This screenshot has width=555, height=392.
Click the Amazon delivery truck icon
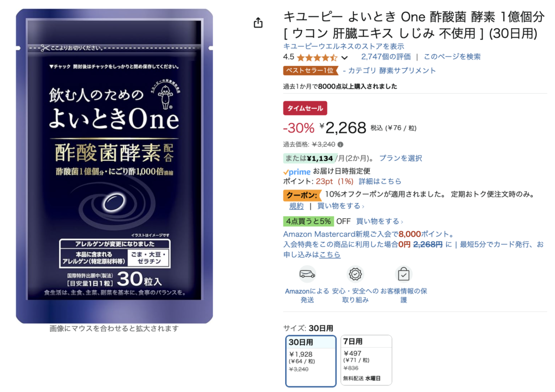(307, 274)
